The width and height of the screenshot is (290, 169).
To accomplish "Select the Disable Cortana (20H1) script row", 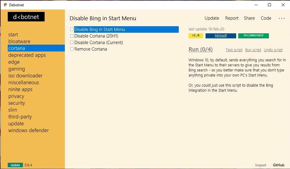I will click(x=96, y=36).
